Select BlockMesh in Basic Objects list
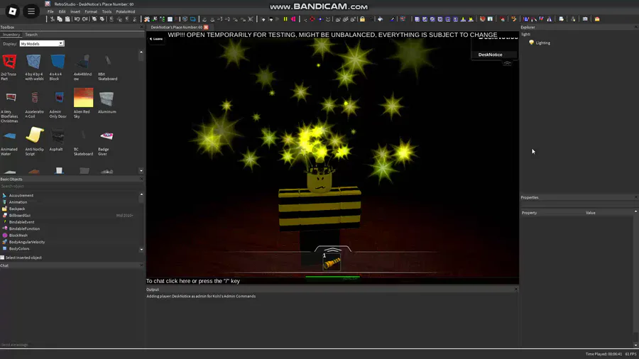639x359 pixels. tap(18, 236)
